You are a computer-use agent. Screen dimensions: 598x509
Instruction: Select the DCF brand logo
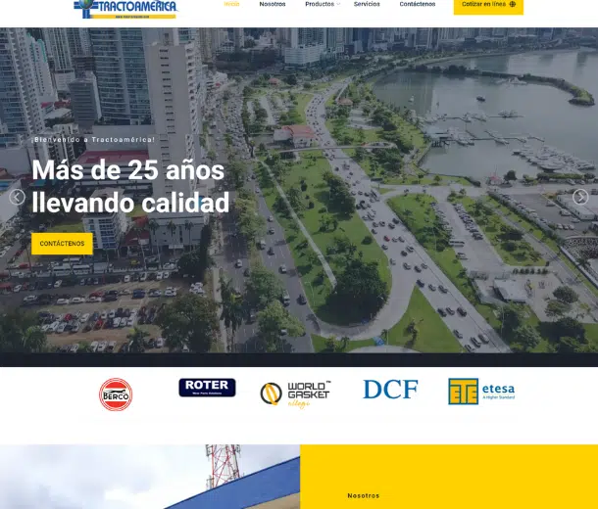390,389
